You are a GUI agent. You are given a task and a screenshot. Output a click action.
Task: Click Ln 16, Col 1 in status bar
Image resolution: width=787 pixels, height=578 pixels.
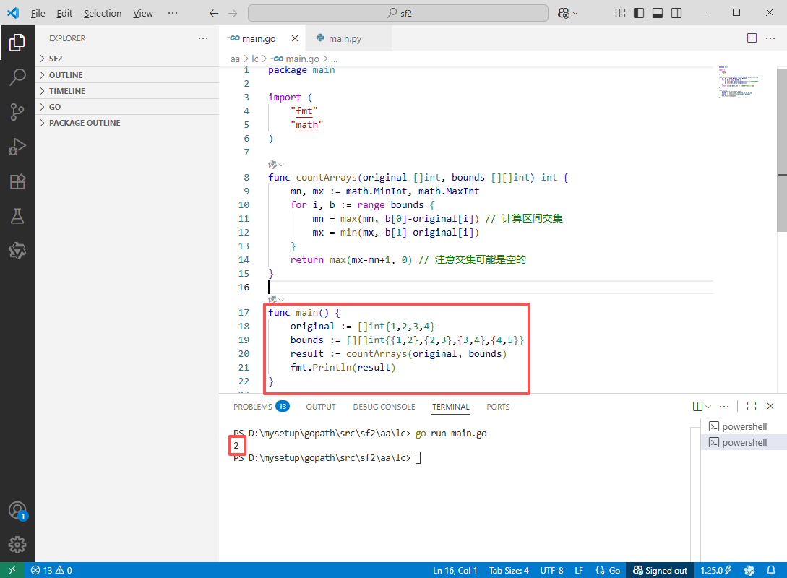coord(455,570)
